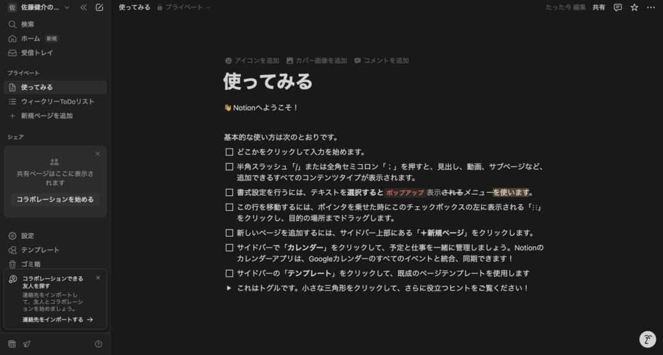663x355 pixels.
Task: Click the 共有 share button
Action: click(x=599, y=8)
